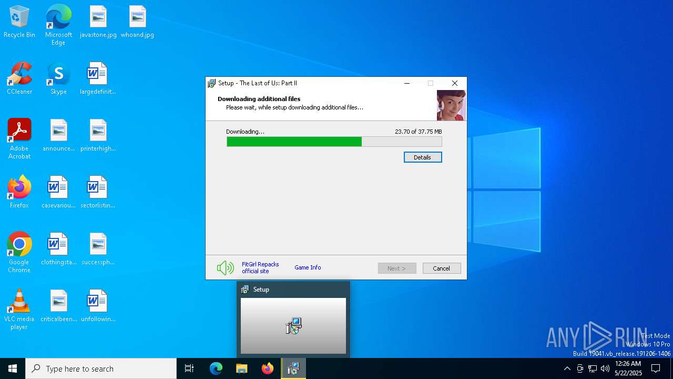This screenshot has width=673, height=379.
Task: Click the Setup window preview thumbnail
Action: coord(293,326)
